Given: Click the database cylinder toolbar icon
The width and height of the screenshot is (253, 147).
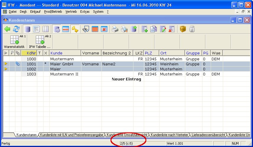Looking at the screenshot, I should pyautogui.click(x=28, y=29).
